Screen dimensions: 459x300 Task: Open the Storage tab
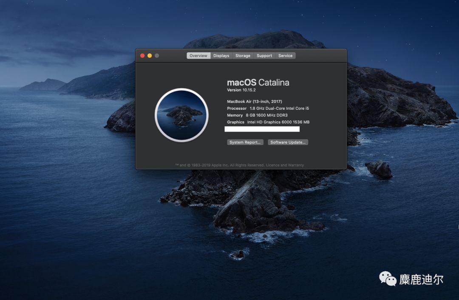243,56
